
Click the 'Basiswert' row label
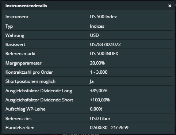(15, 45)
